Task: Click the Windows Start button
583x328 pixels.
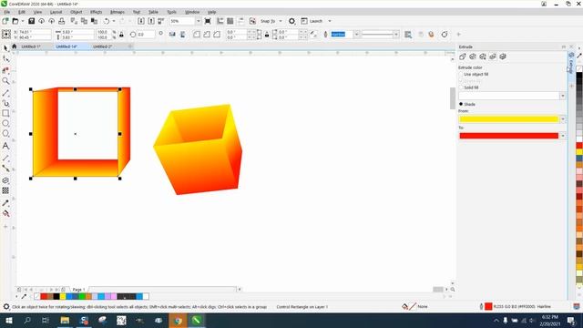Action: 8,320
